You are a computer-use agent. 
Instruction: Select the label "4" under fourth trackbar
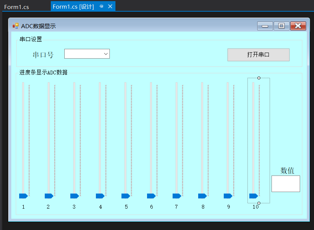click(100, 207)
